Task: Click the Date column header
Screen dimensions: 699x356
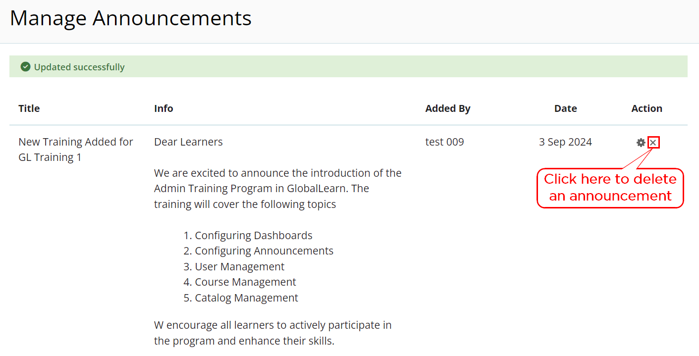Action: click(x=566, y=108)
